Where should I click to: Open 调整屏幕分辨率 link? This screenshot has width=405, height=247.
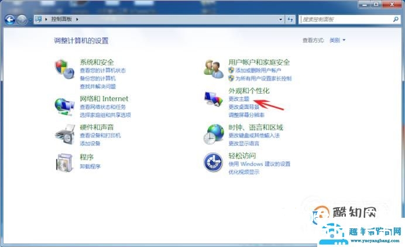tap(246, 115)
